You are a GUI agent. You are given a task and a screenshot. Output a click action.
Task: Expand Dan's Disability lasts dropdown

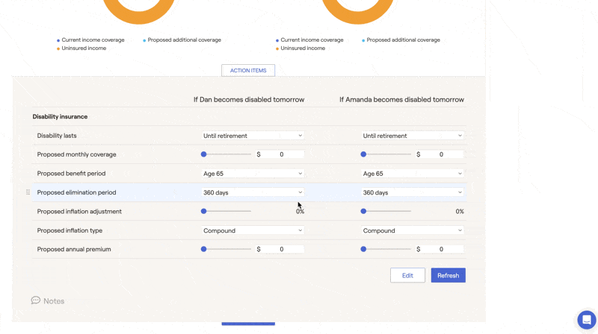[253, 136]
